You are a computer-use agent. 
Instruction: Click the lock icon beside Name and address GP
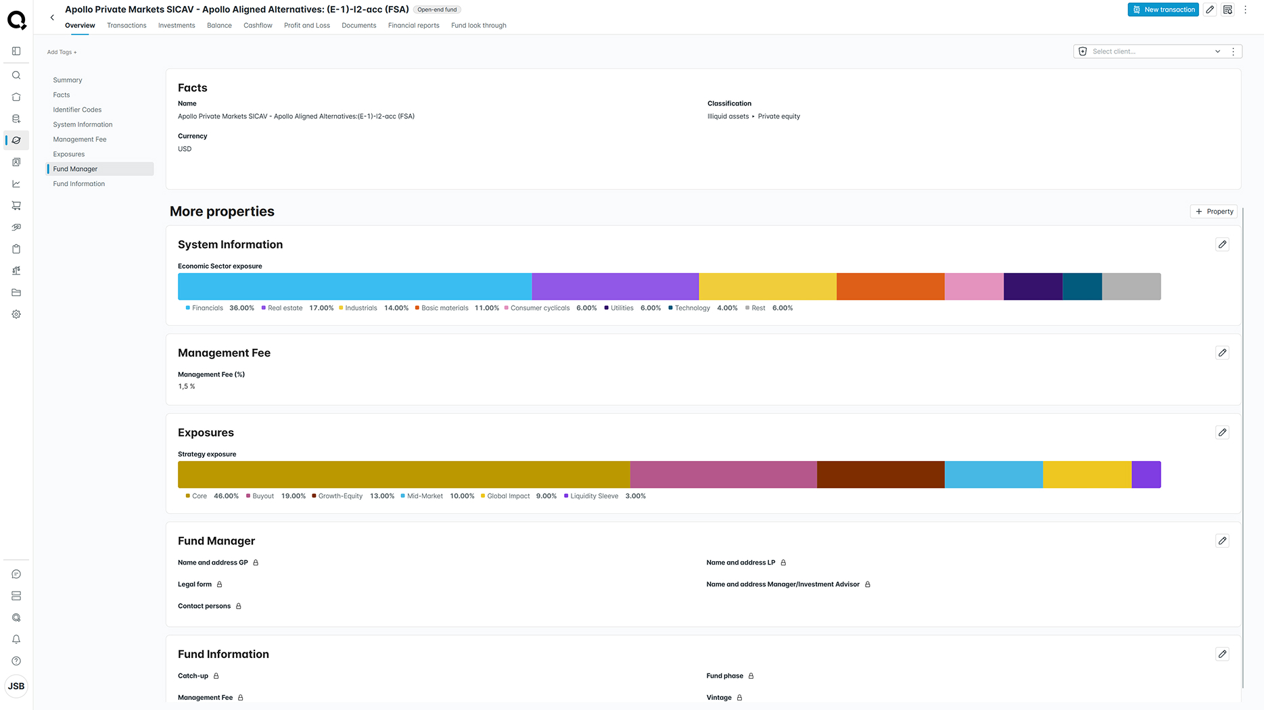pos(256,563)
